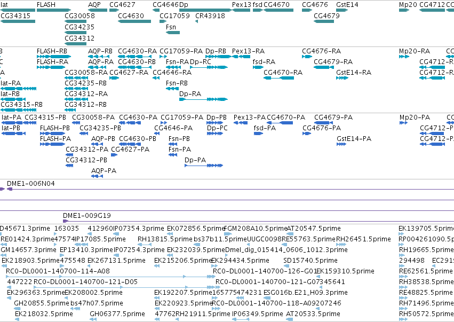Click the CG30058 gene label
Image resolution: width=454 pixels, height=322 pixels.
[79, 15]
